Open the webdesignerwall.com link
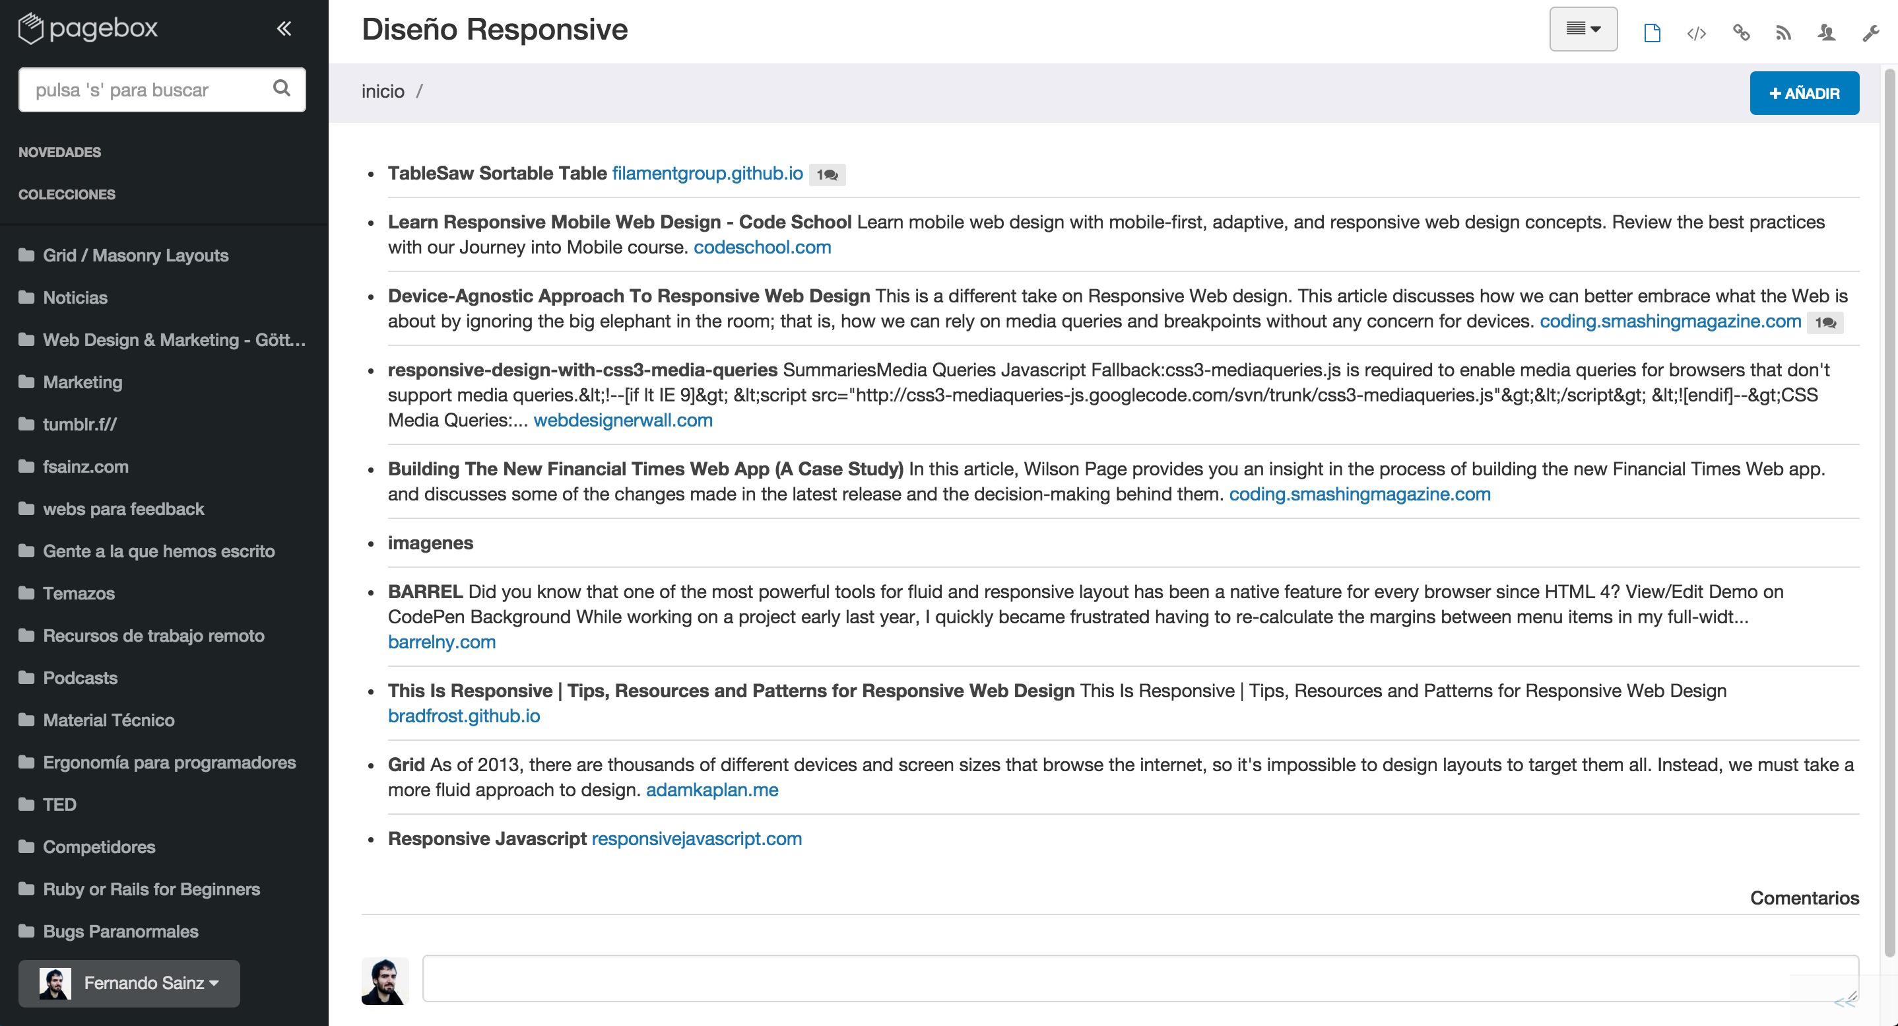The width and height of the screenshot is (1898, 1026). pyautogui.click(x=624, y=420)
